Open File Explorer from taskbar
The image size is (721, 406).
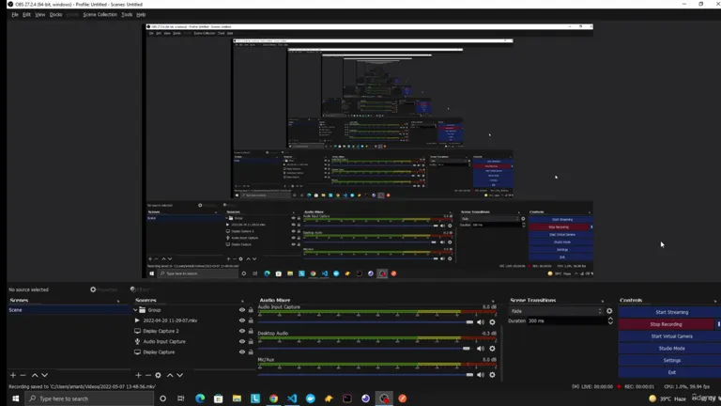click(237, 398)
